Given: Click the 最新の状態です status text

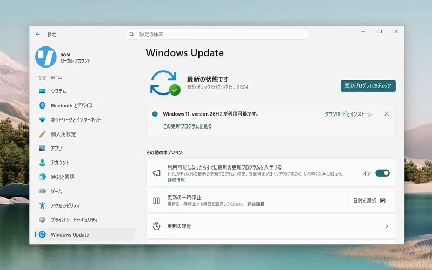Looking at the screenshot, I should 208,79.
